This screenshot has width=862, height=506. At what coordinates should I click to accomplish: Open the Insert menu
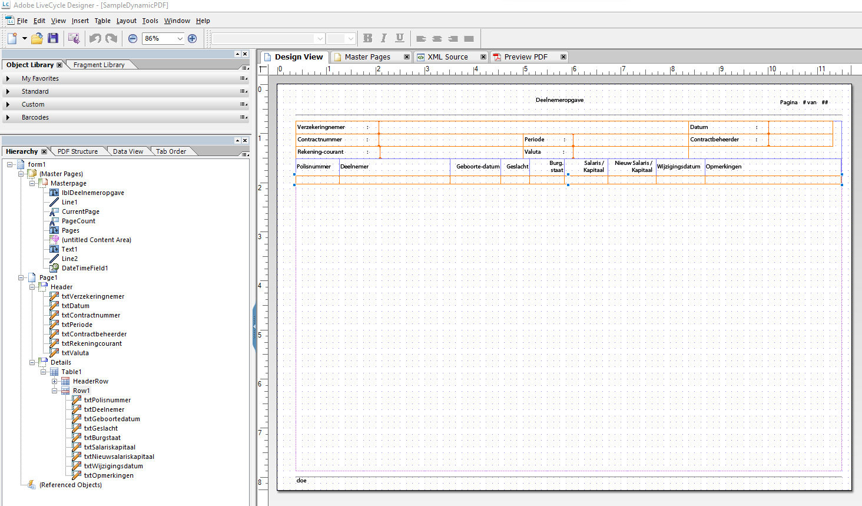[x=80, y=21]
